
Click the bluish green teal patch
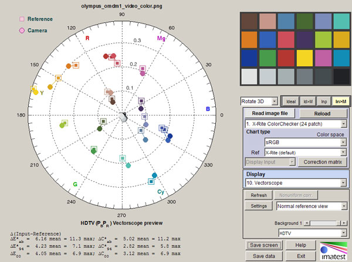(341, 21)
